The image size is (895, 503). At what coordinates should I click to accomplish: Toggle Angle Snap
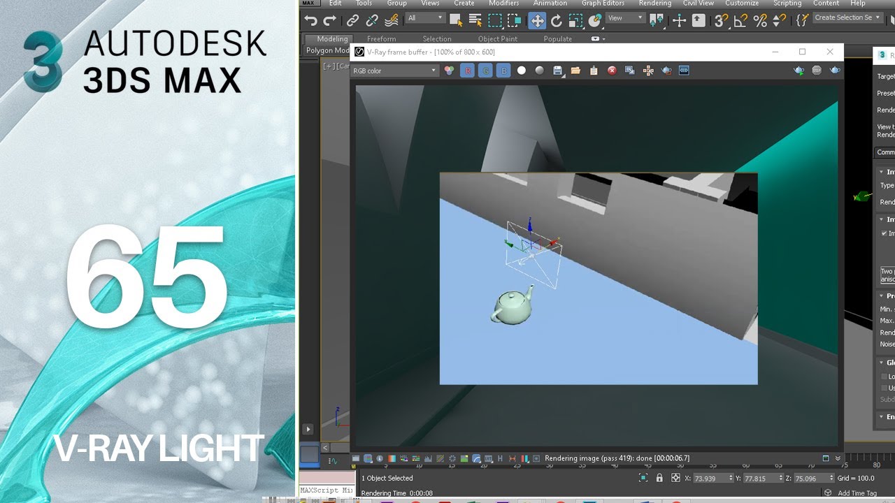pyautogui.click(x=741, y=20)
